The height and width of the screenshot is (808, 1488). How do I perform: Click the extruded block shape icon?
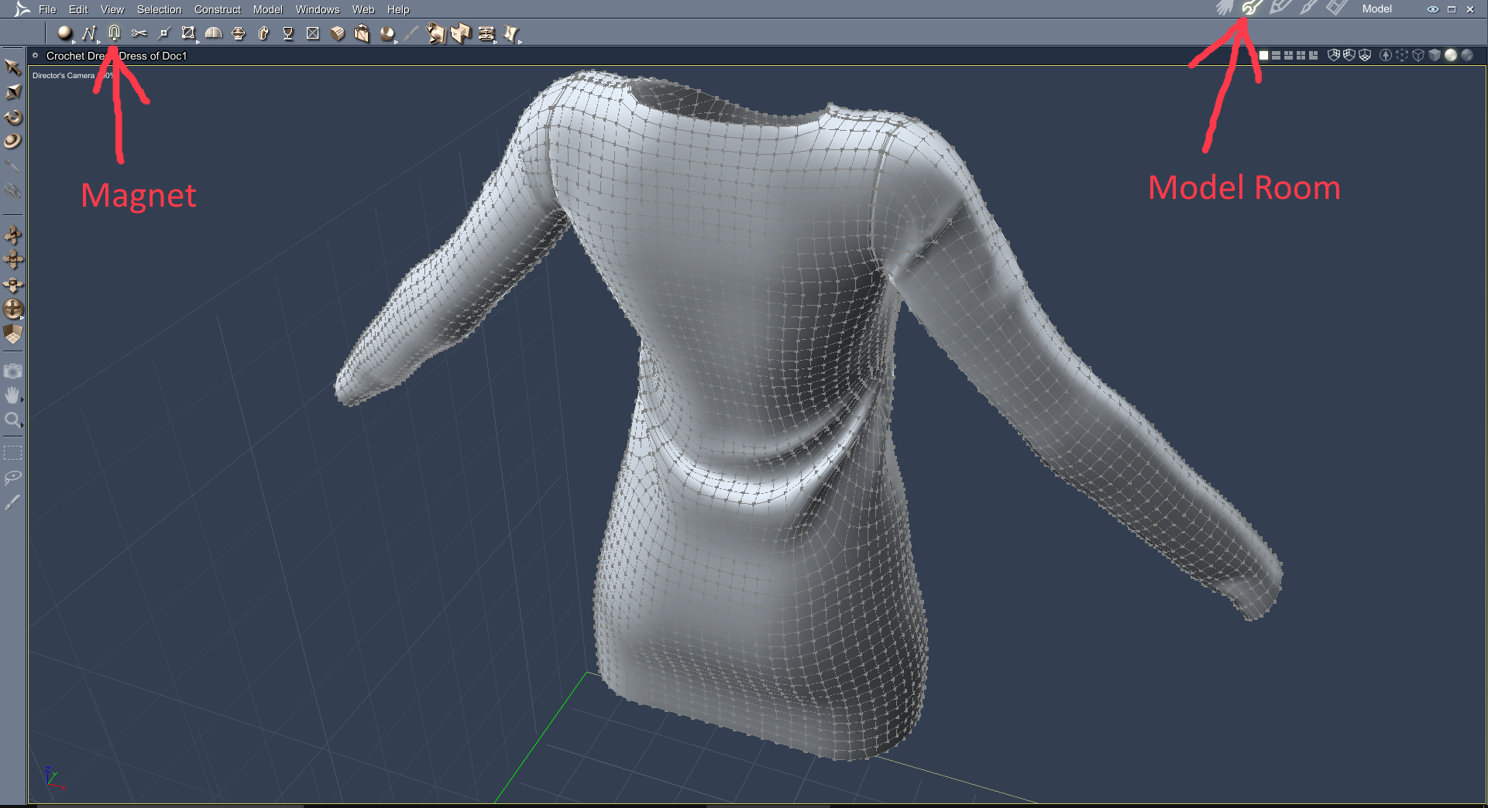[461, 33]
